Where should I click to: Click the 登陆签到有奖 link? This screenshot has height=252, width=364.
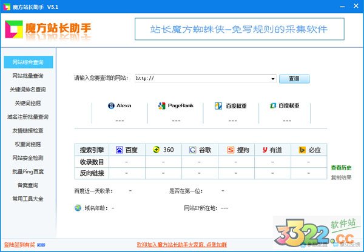click(19, 245)
